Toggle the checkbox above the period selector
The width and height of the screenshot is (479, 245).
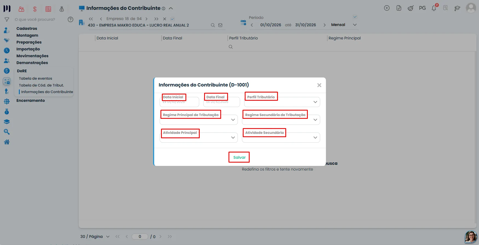pyautogui.click(x=355, y=17)
